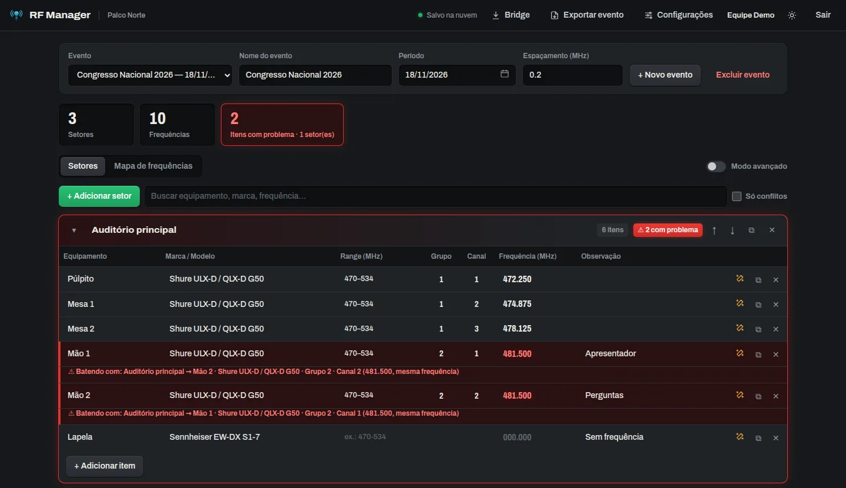Open the calendar picker in the Período field
This screenshot has height=488, width=846.
point(505,74)
